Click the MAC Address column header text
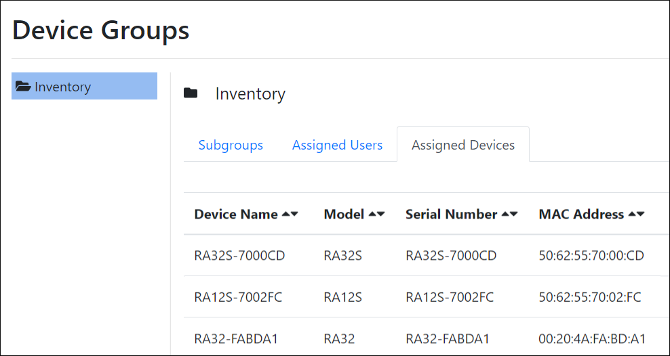670x356 pixels. point(581,214)
